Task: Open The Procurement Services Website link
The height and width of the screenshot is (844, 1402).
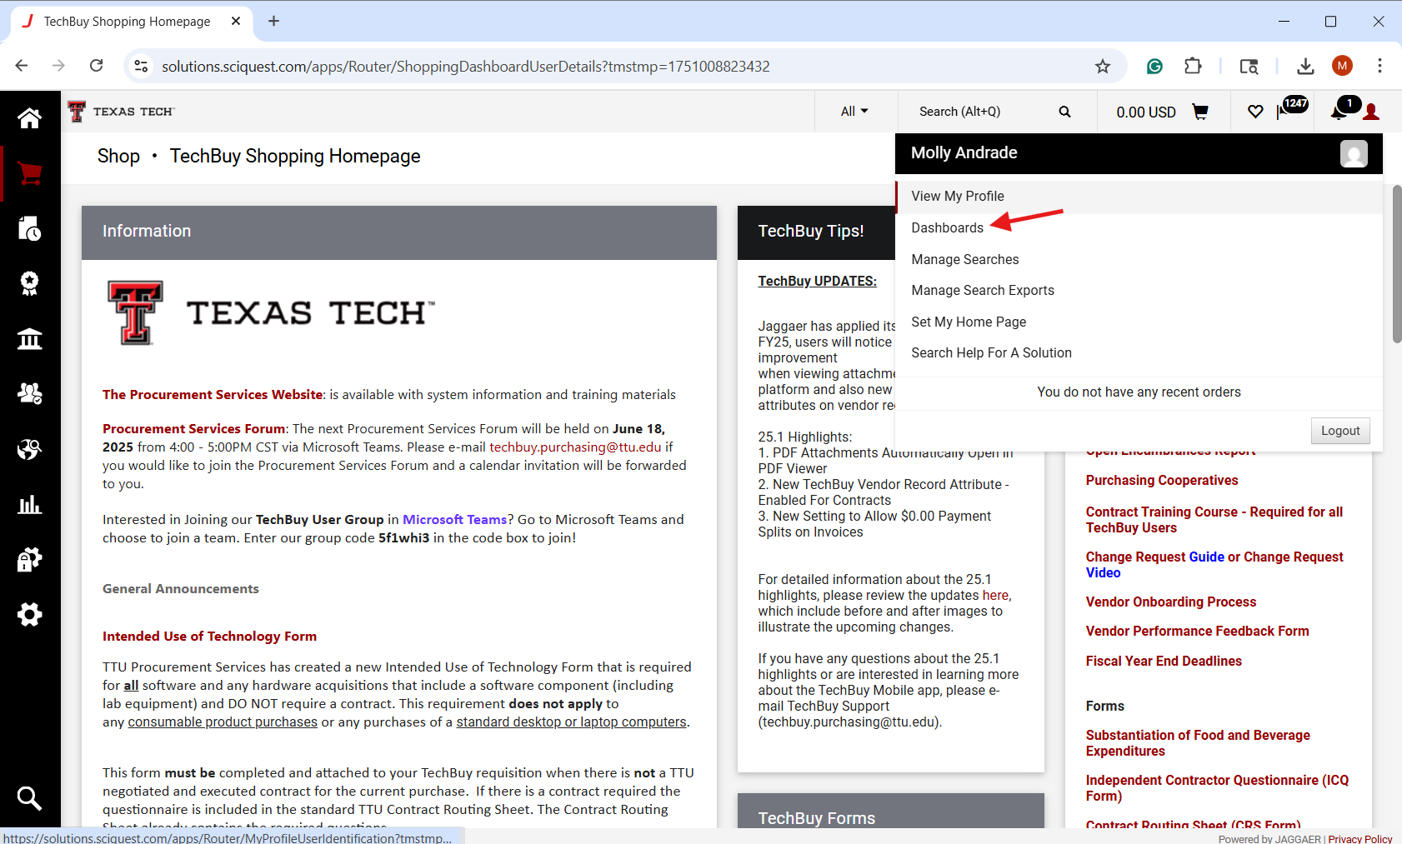Action: (213, 395)
